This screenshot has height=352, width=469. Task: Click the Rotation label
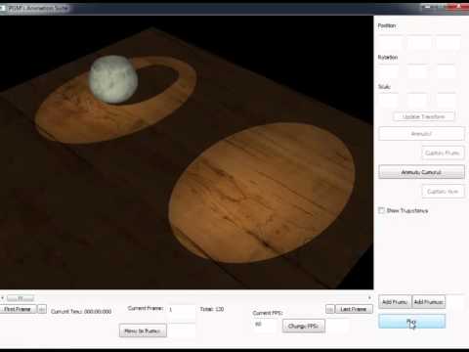click(x=388, y=58)
